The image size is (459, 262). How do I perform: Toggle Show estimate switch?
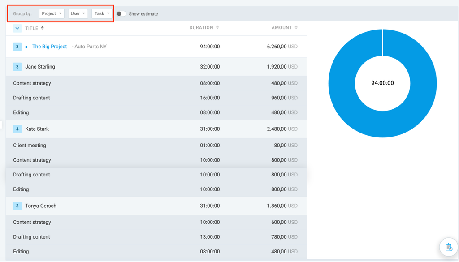click(121, 14)
